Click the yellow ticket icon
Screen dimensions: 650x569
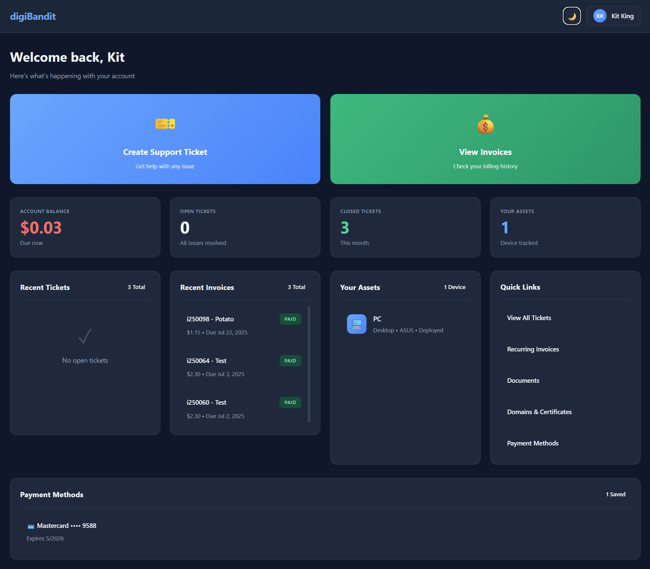click(x=165, y=124)
